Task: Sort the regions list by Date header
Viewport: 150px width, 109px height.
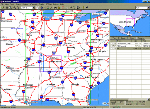Action: click(146, 41)
